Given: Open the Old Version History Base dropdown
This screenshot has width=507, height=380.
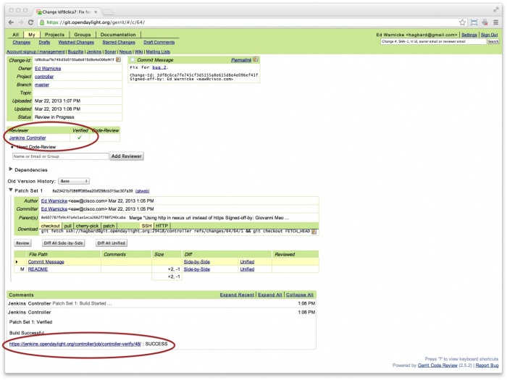Looking at the screenshot, I should [74, 181].
